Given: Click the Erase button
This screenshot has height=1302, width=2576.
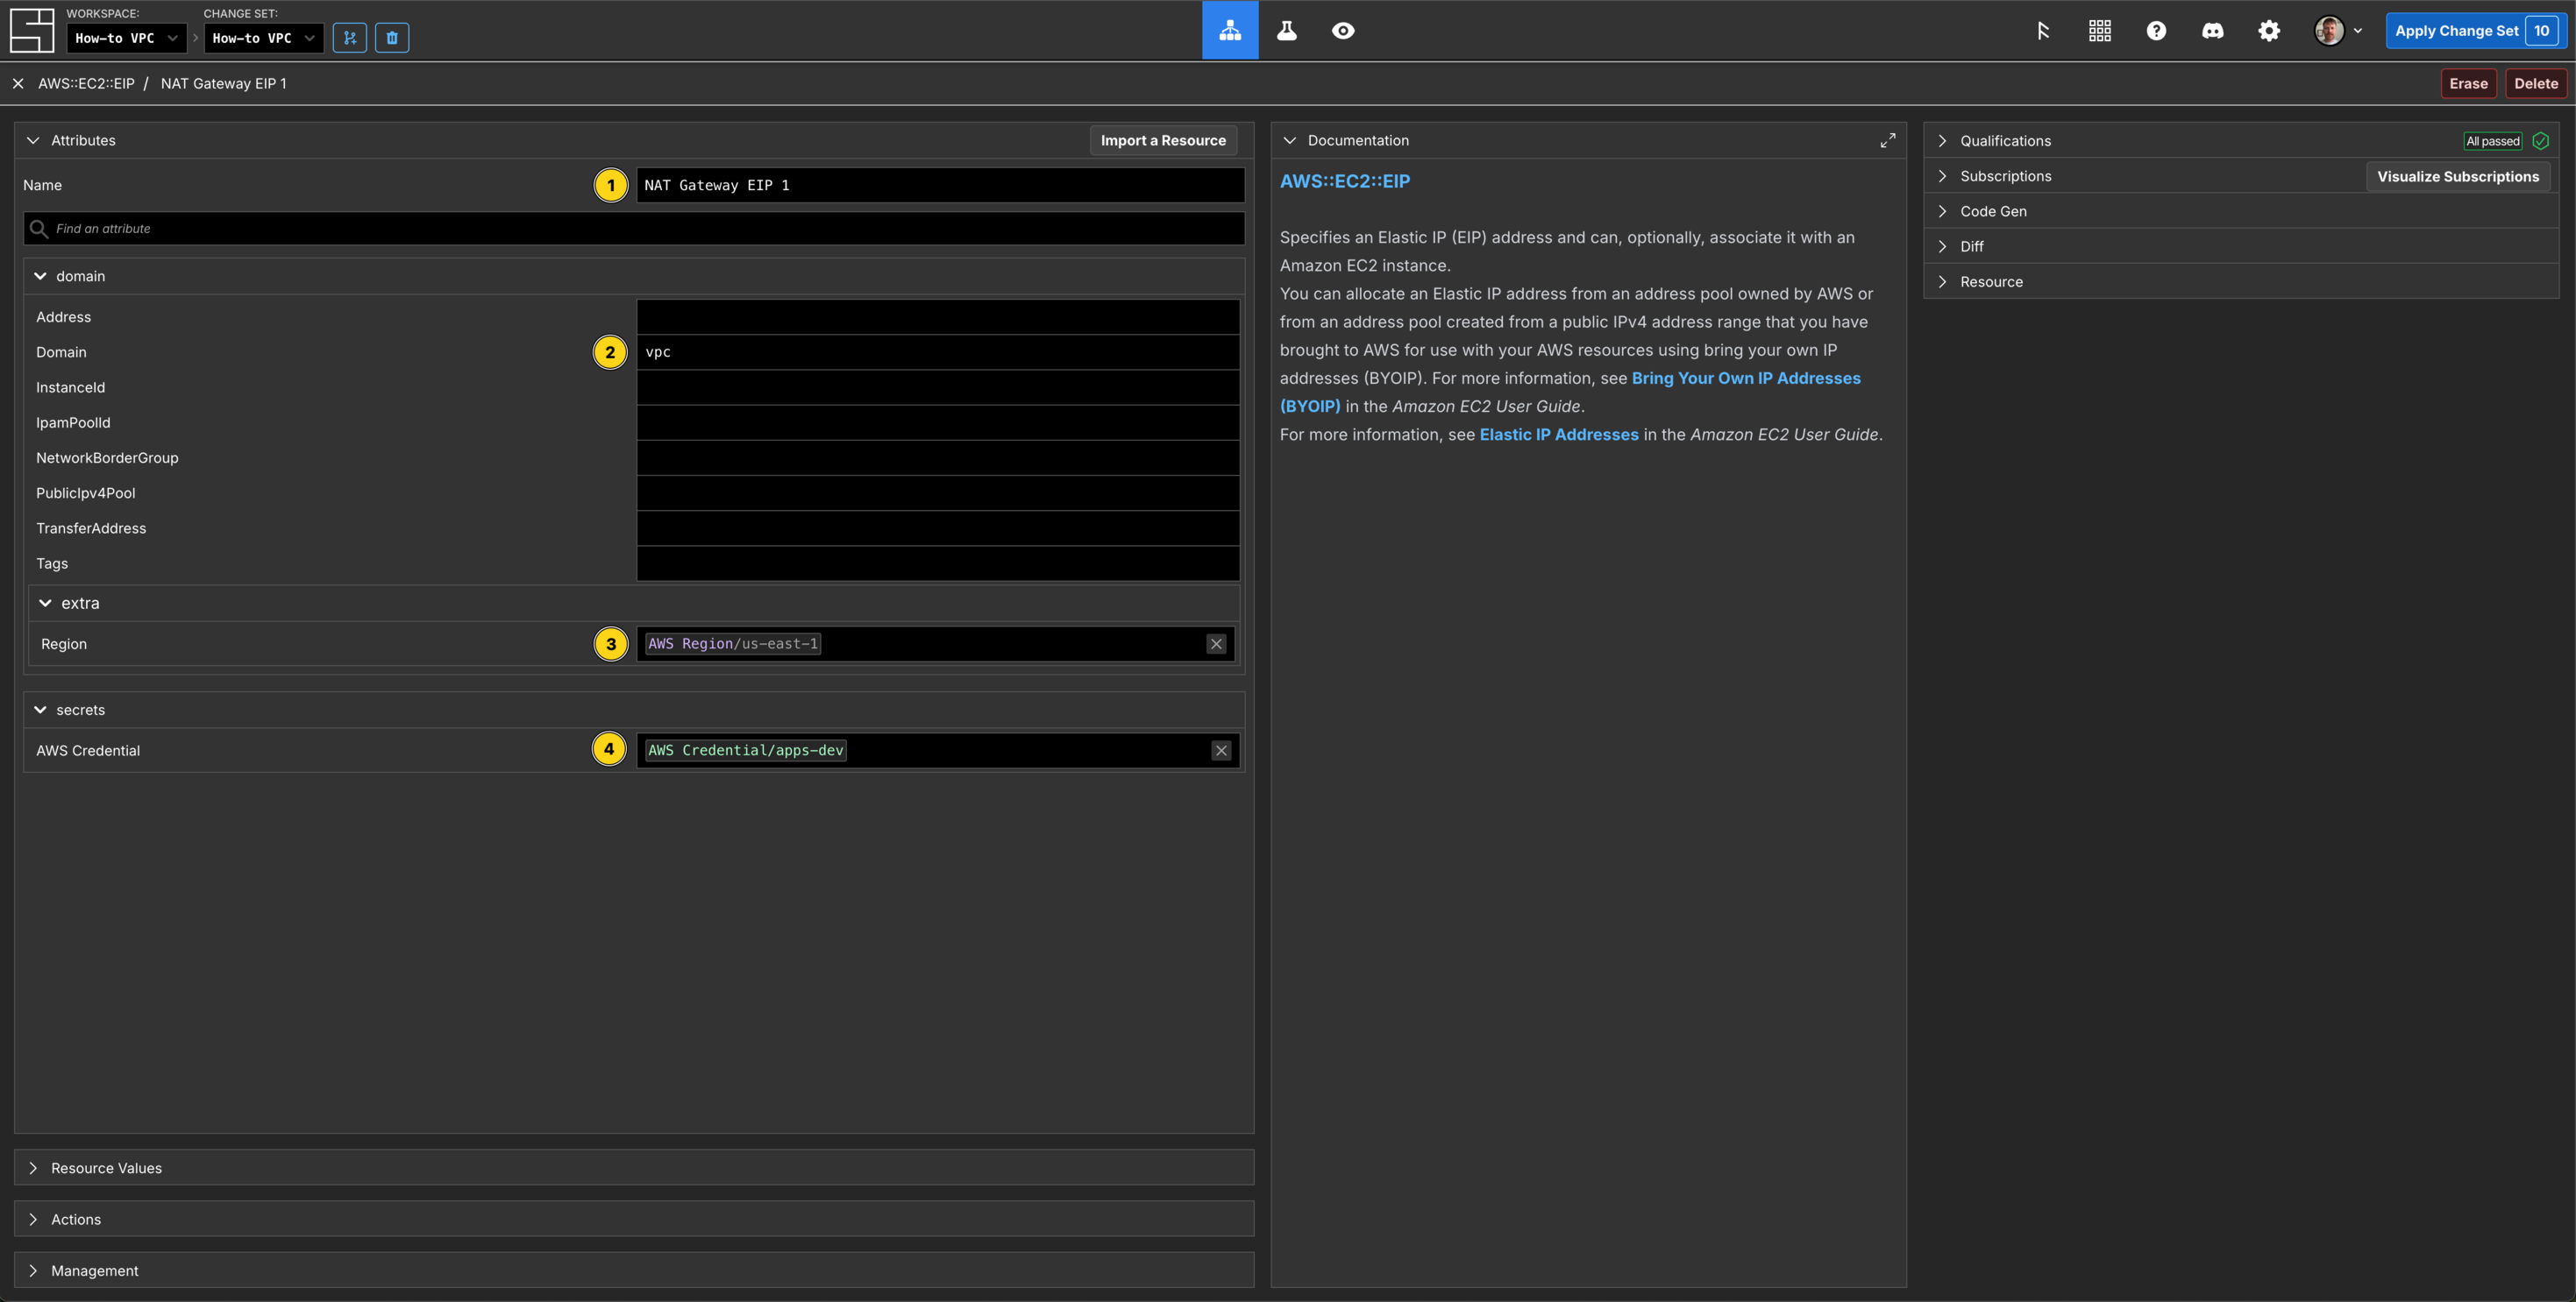Looking at the screenshot, I should click(2468, 84).
